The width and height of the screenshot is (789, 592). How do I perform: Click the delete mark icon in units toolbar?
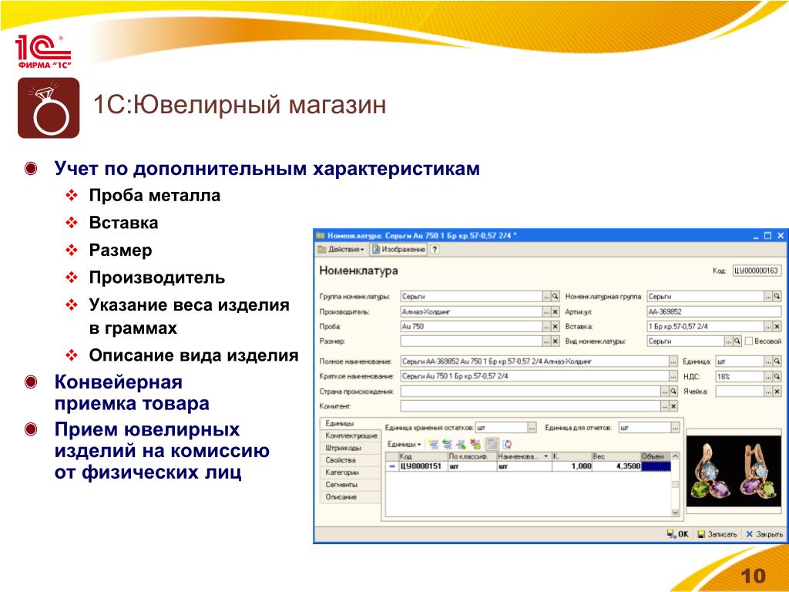coord(475,444)
